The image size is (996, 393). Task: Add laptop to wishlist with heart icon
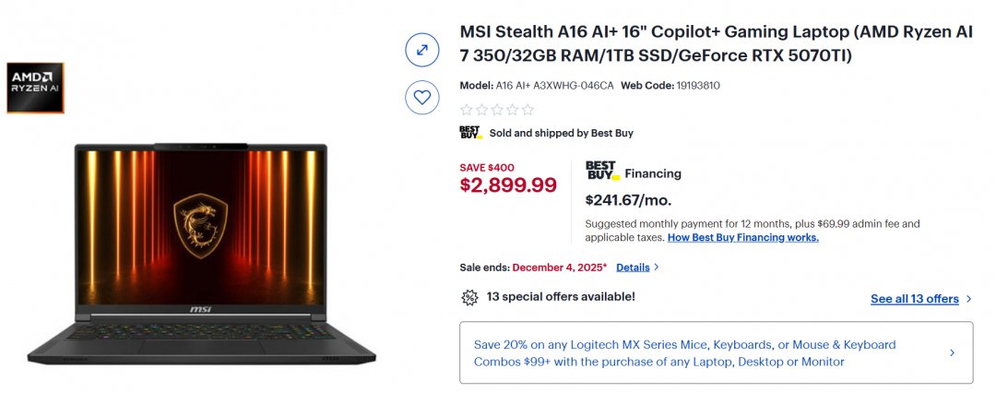point(421,96)
